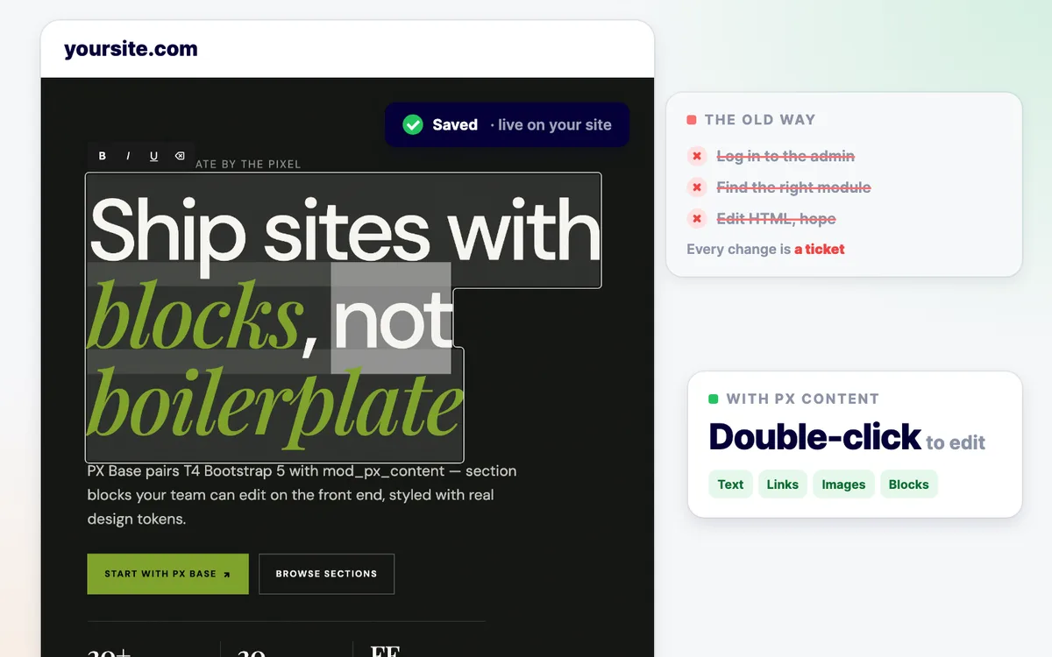Choose the Images tag

tap(843, 484)
